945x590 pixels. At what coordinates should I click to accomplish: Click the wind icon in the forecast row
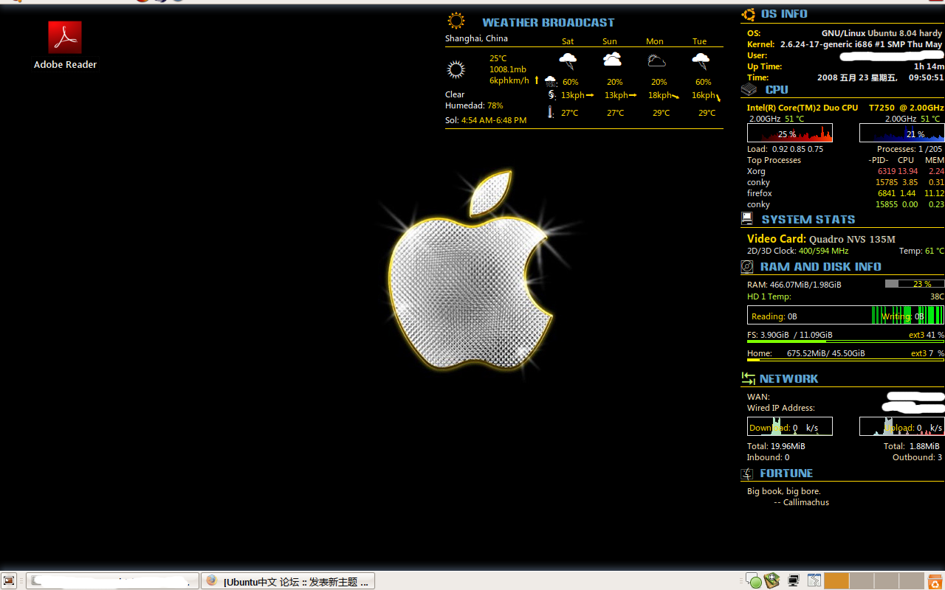tap(551, 94)
